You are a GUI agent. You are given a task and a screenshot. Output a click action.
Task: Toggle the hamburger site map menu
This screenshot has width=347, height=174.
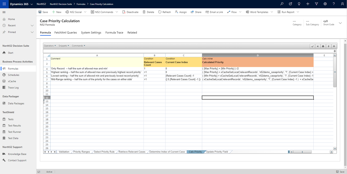coord(4,12)
